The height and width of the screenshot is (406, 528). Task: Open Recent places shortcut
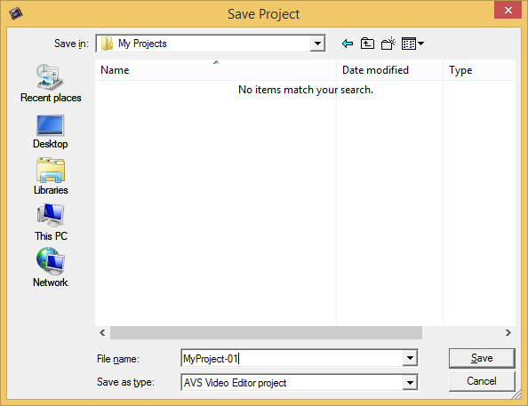pyautogui.click(x=51, y=84)
